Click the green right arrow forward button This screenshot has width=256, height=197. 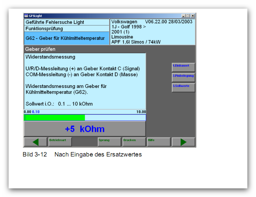pos(183,142)
